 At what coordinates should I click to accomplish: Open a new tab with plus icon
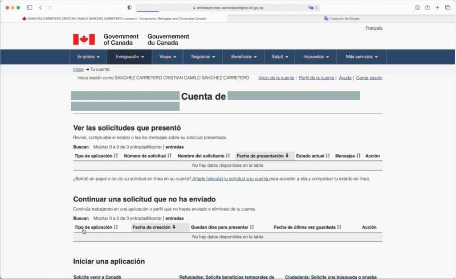coord(437,8)
